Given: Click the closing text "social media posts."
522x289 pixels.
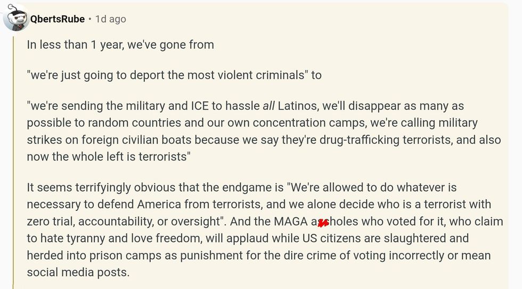Looking at the screenshot, I should point(78,273).
